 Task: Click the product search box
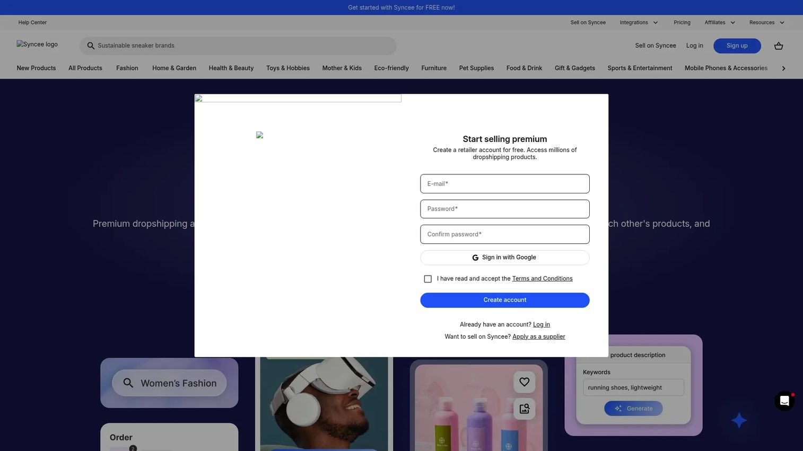(x=238, y=46)
